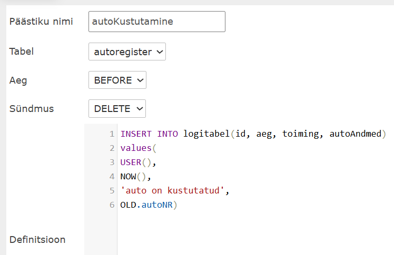Click the USER() function in editor

[x=135, y=162]
